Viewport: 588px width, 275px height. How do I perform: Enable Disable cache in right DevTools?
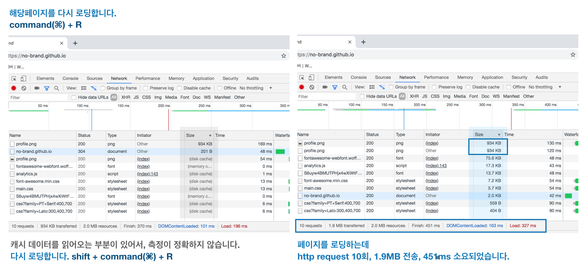point(468,87)
